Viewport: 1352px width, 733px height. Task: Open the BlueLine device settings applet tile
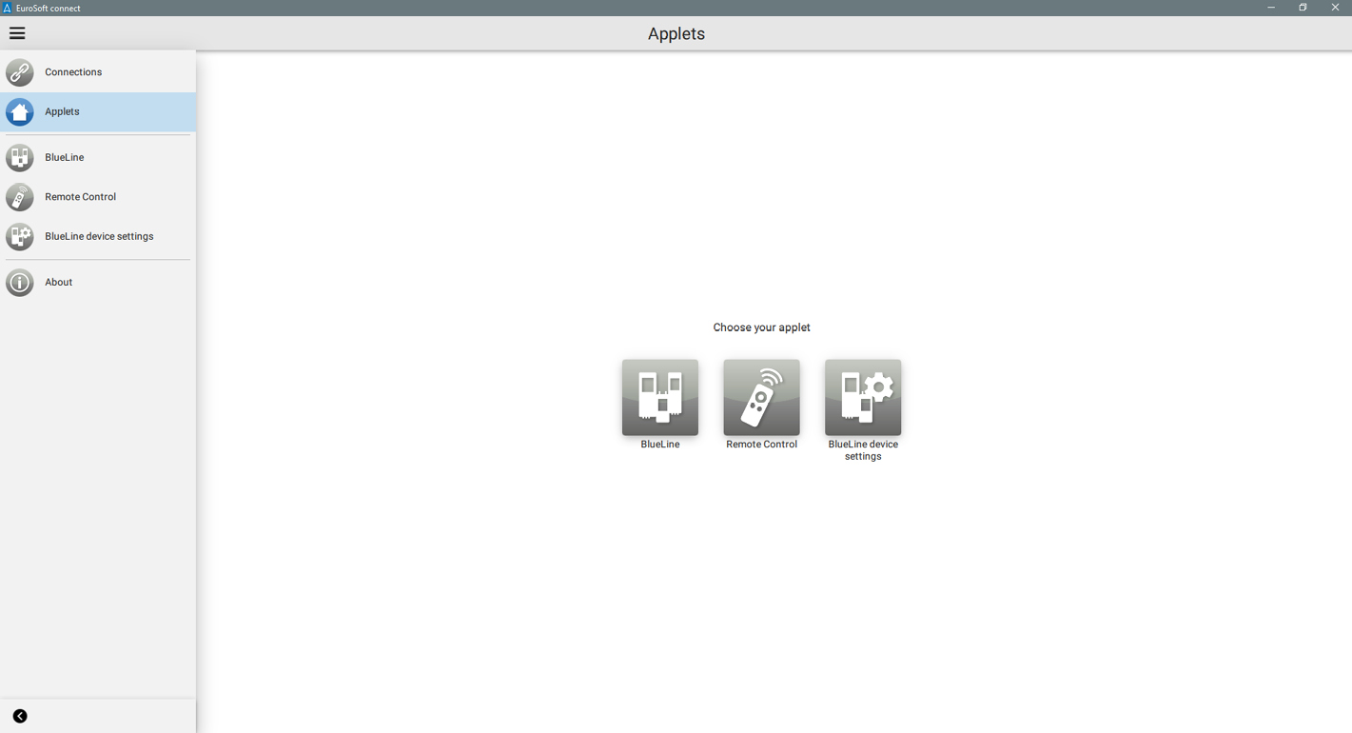pyautogui.click(x=863, y=397)
